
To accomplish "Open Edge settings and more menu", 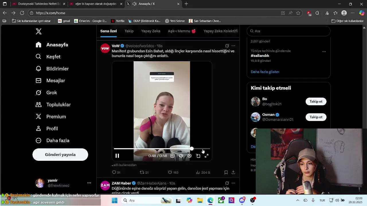I will coord(353,13).
